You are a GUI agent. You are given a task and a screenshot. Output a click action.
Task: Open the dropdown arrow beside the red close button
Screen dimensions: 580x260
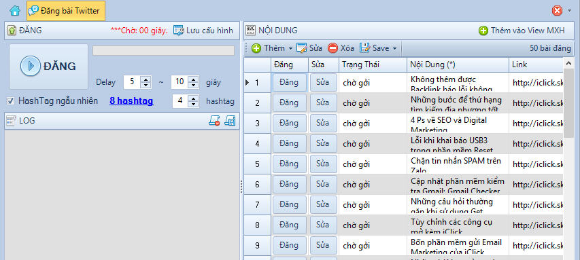pyautogui.click(x=569, y=11)
